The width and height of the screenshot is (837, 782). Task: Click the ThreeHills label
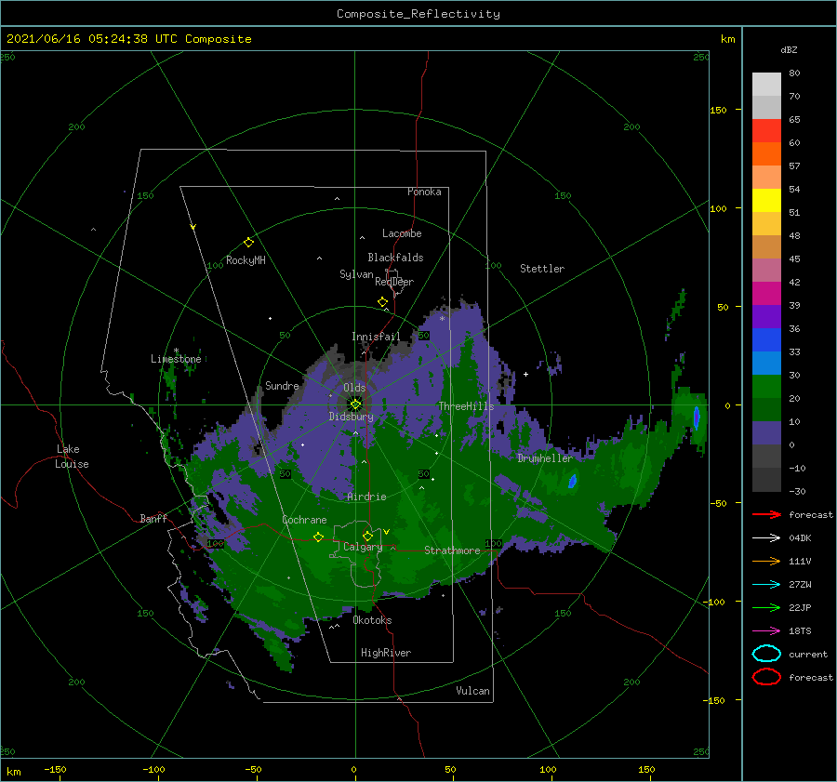click(x=467, y=406)
